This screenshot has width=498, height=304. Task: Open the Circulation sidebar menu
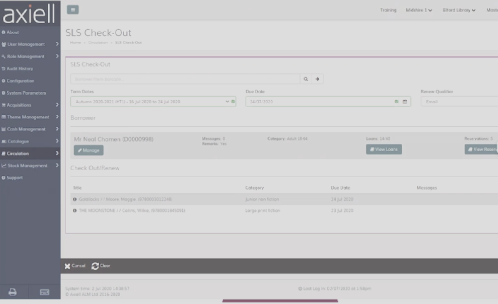(18, 153)
